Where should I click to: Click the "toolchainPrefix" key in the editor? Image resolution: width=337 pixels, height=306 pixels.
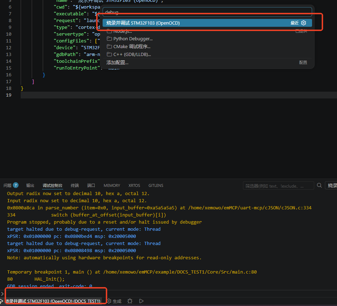[x=77, y=61]
